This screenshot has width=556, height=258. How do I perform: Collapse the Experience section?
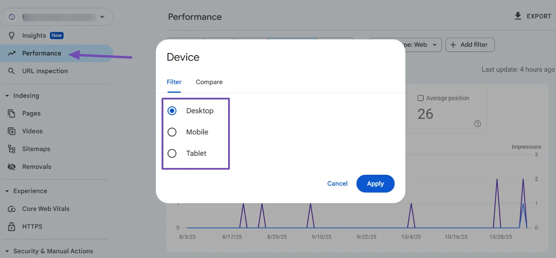click(x=7, y=191)
